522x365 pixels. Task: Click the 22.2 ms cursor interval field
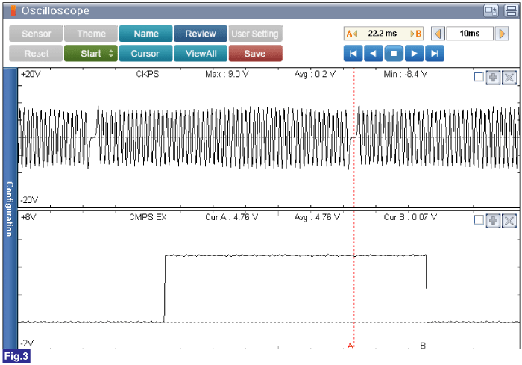click(x=383, y=34)
